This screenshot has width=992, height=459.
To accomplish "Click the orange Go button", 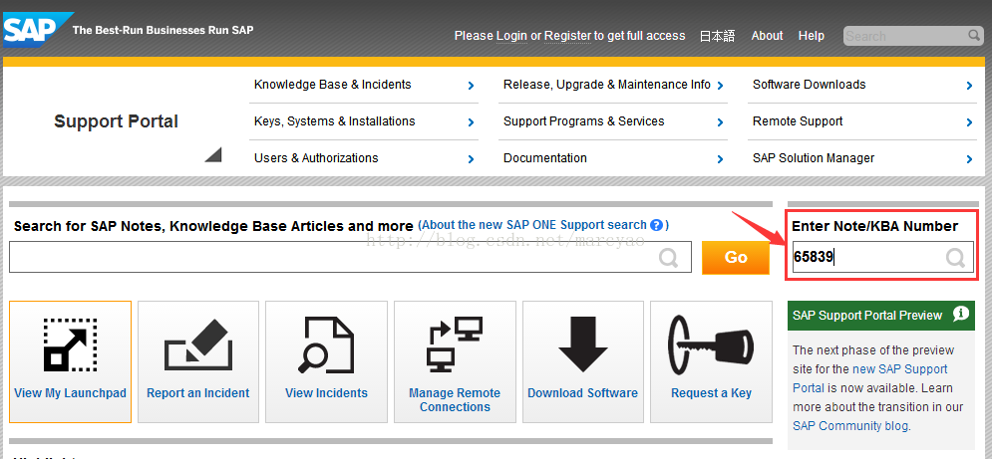I will 736,257.
